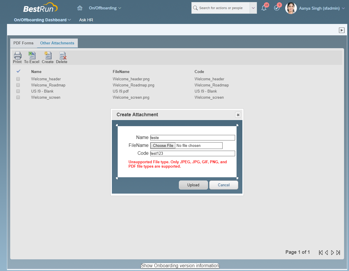Click the Choose File button

(x=163, y=146)
